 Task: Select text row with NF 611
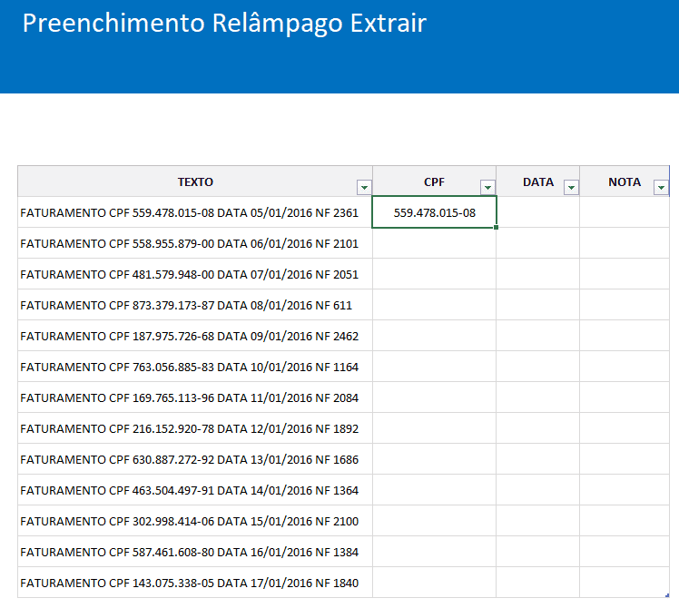(x=195, y=304)
